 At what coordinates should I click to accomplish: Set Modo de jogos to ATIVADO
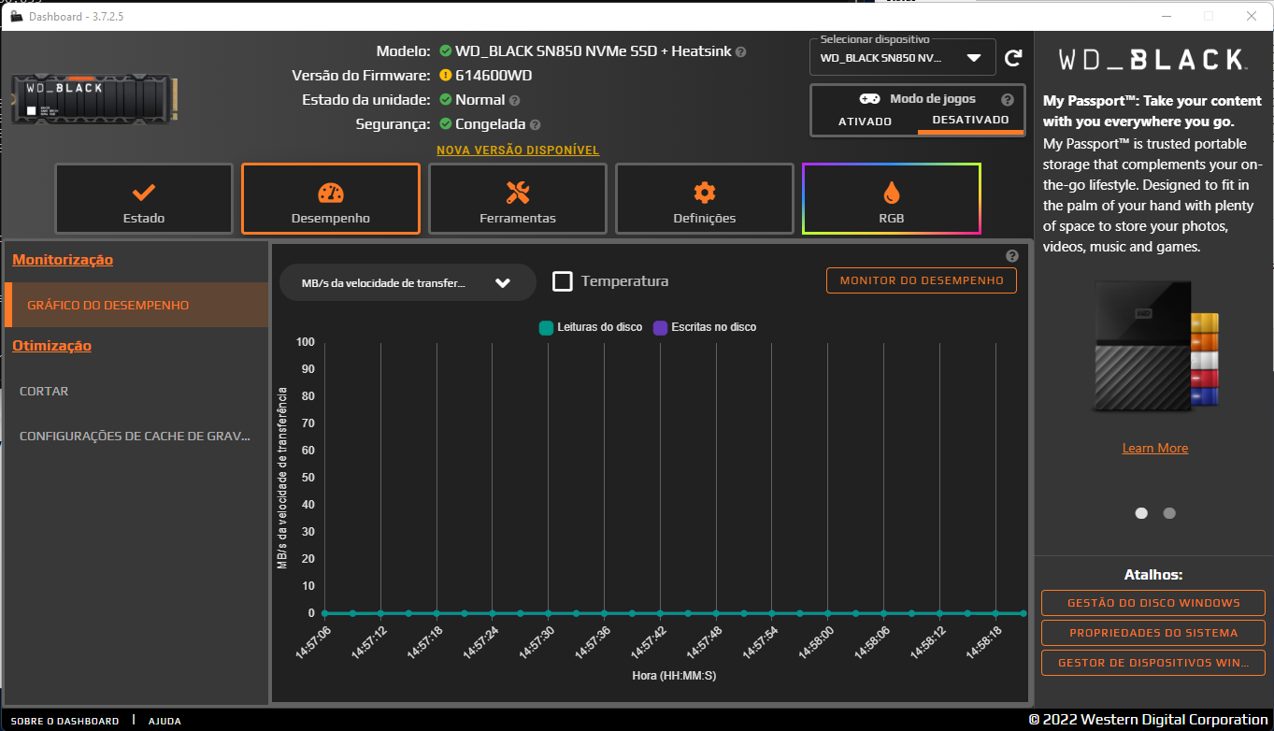click(865, 122)
